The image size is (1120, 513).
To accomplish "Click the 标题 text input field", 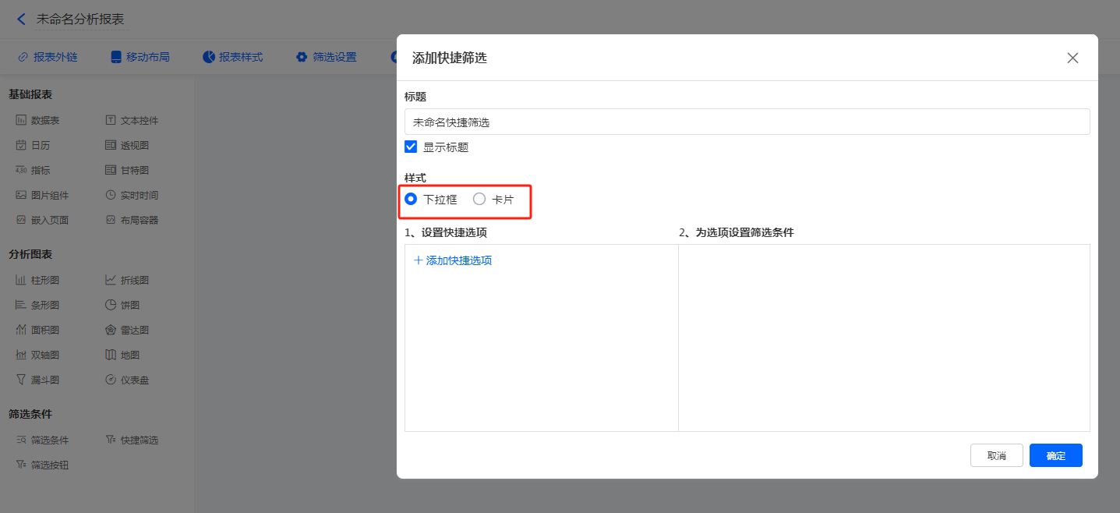I will [x=747, y=122].
